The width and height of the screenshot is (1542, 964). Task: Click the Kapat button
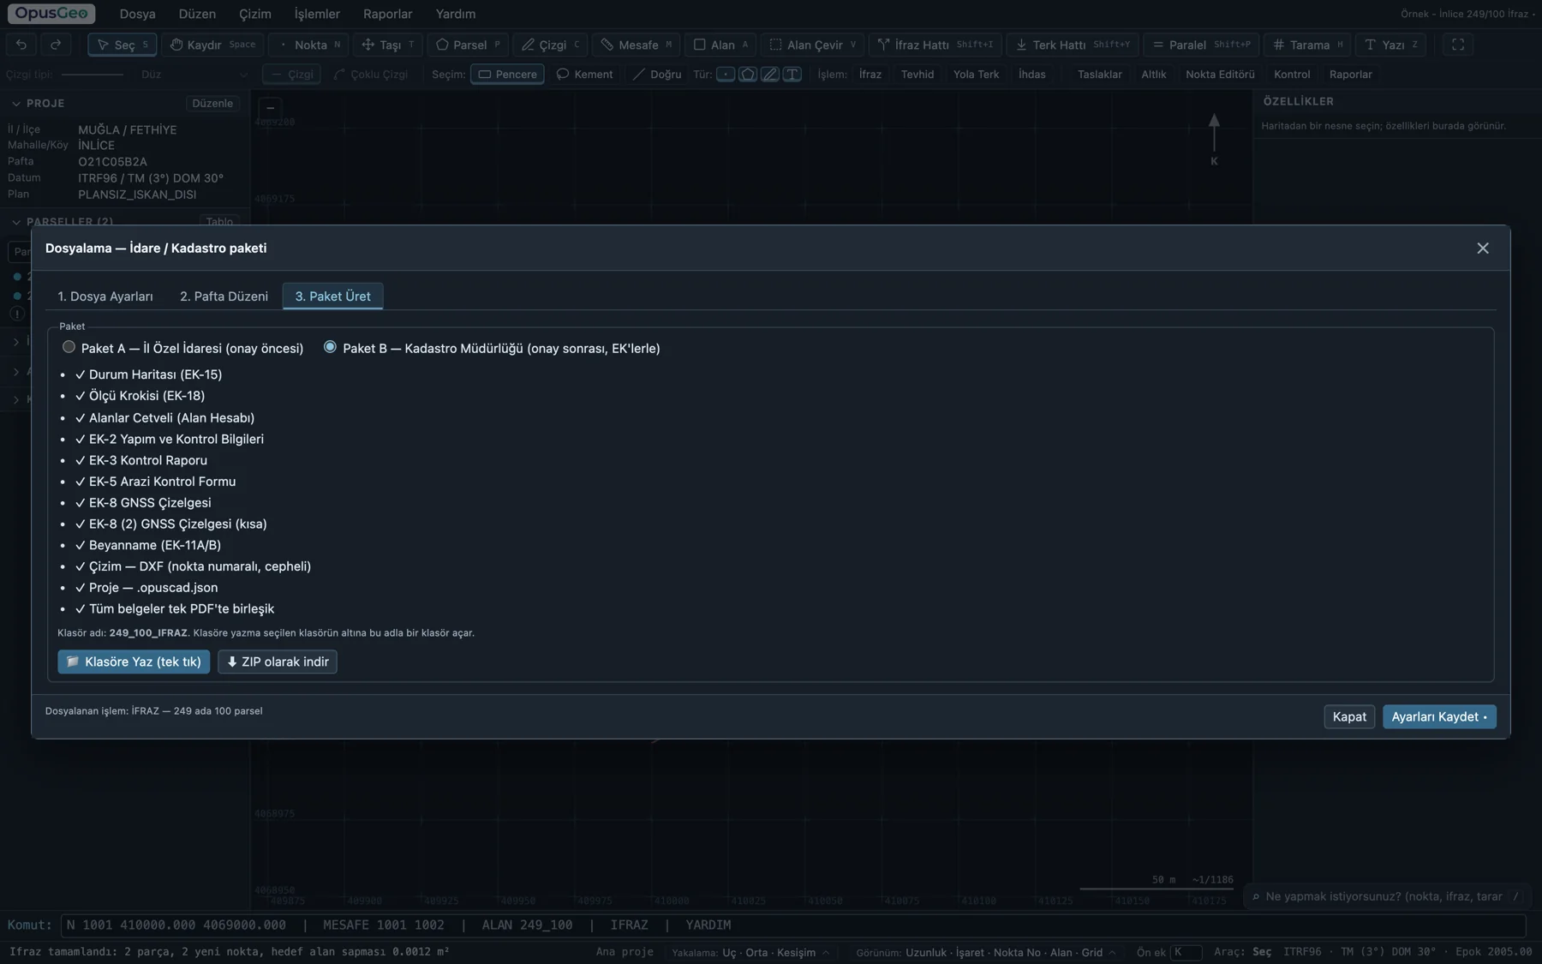1349,717
